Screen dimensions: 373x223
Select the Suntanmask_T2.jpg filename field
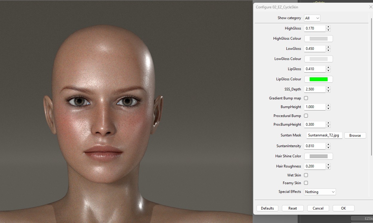(x=324, y=135)
